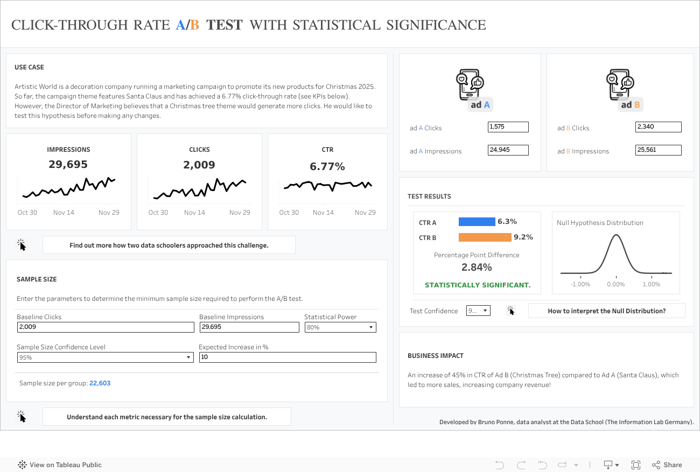Click 'How to interpret the Null Distribution?' button
The width and height of the screenshot is (700, 472).
(606, 311)
